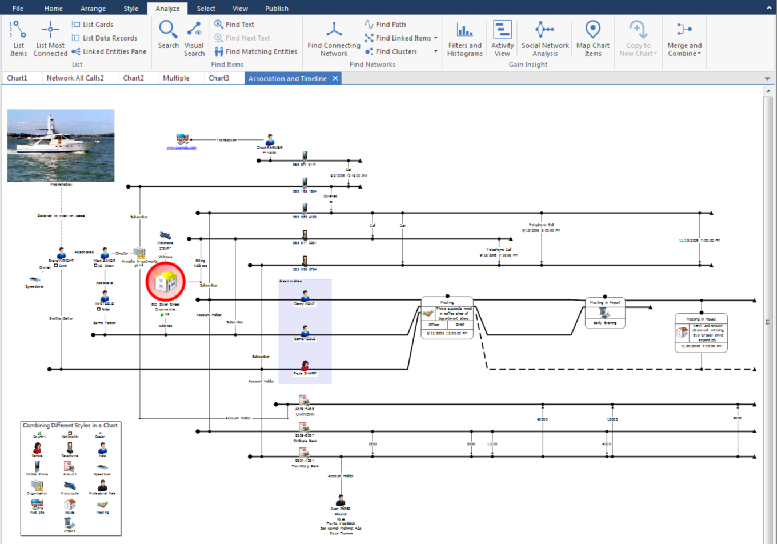Viewport: 777px width, 544px height.
Task: Open the Chart1 document tab
Action: [17, 78]
